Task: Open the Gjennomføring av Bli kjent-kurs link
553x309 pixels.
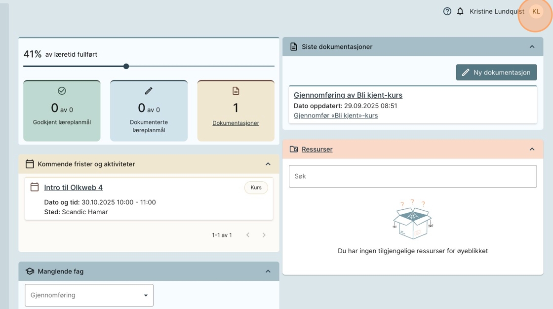Action: pyautogui.click(x=348, y=95)
